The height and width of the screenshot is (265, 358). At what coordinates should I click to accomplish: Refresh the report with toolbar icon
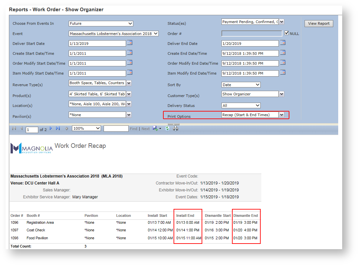167,129
